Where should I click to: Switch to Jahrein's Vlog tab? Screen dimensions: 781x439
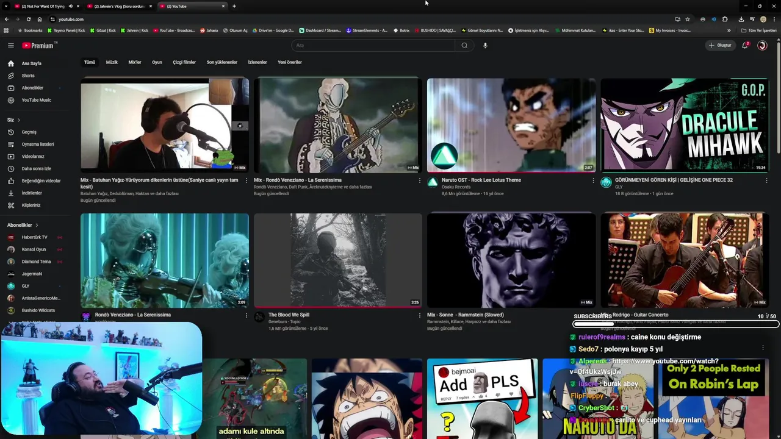click(120, 6)
